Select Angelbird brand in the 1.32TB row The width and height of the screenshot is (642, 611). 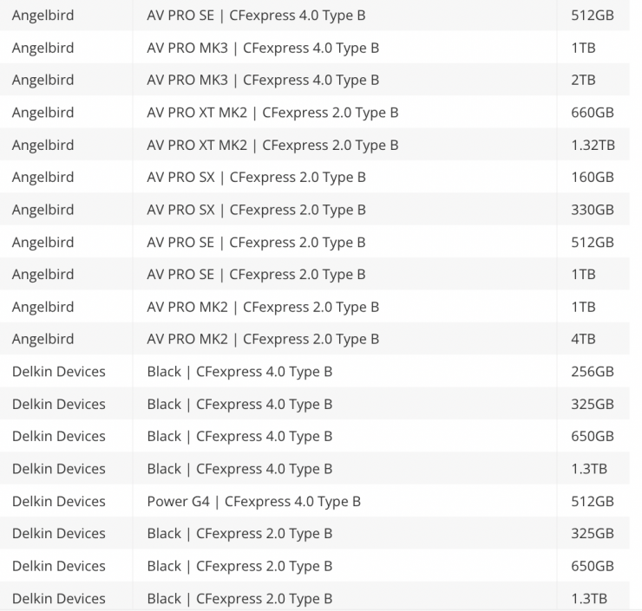pos(43,145)
